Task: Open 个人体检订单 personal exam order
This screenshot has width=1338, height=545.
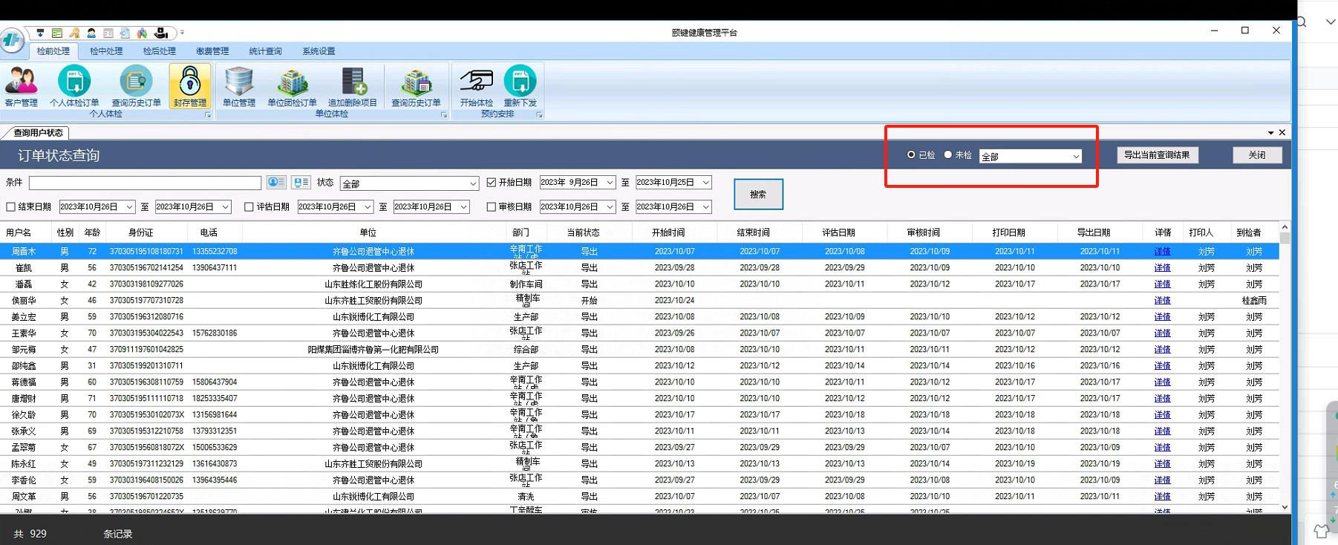Action: click(74, 86)
